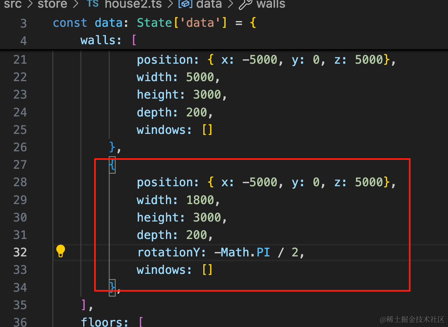This screenshot has width=448, height=327.
Task: Open the data breadcrumb segment
Action: 209,4
